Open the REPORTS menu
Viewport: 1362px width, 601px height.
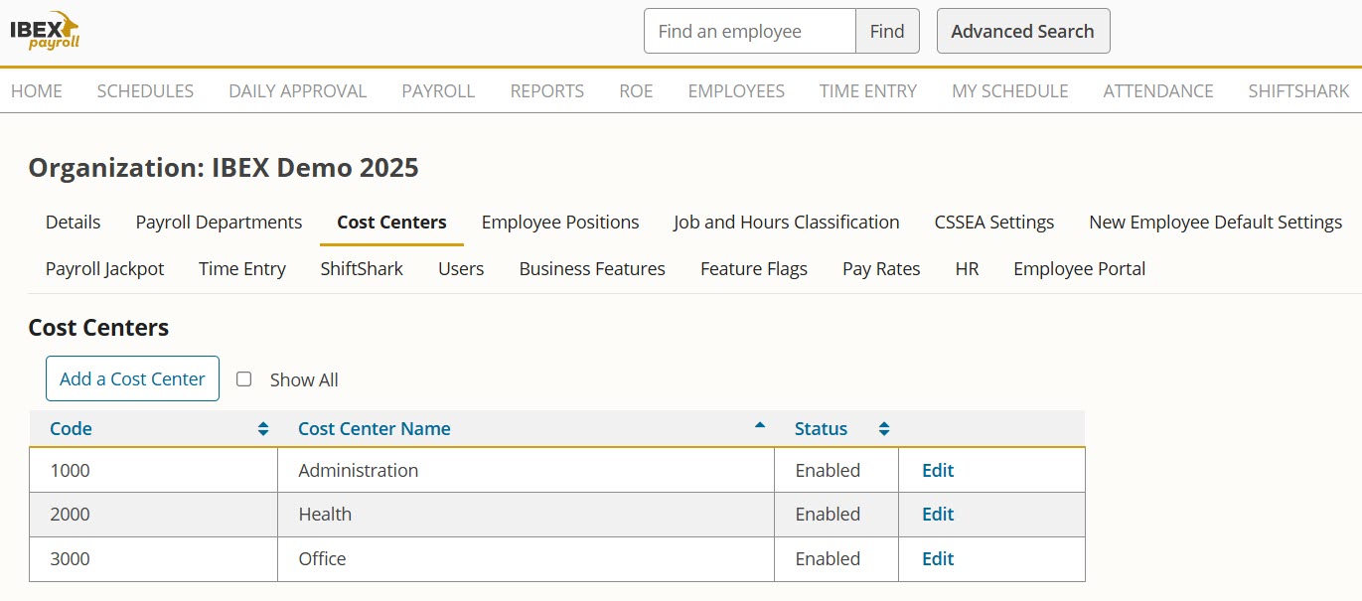547,90
